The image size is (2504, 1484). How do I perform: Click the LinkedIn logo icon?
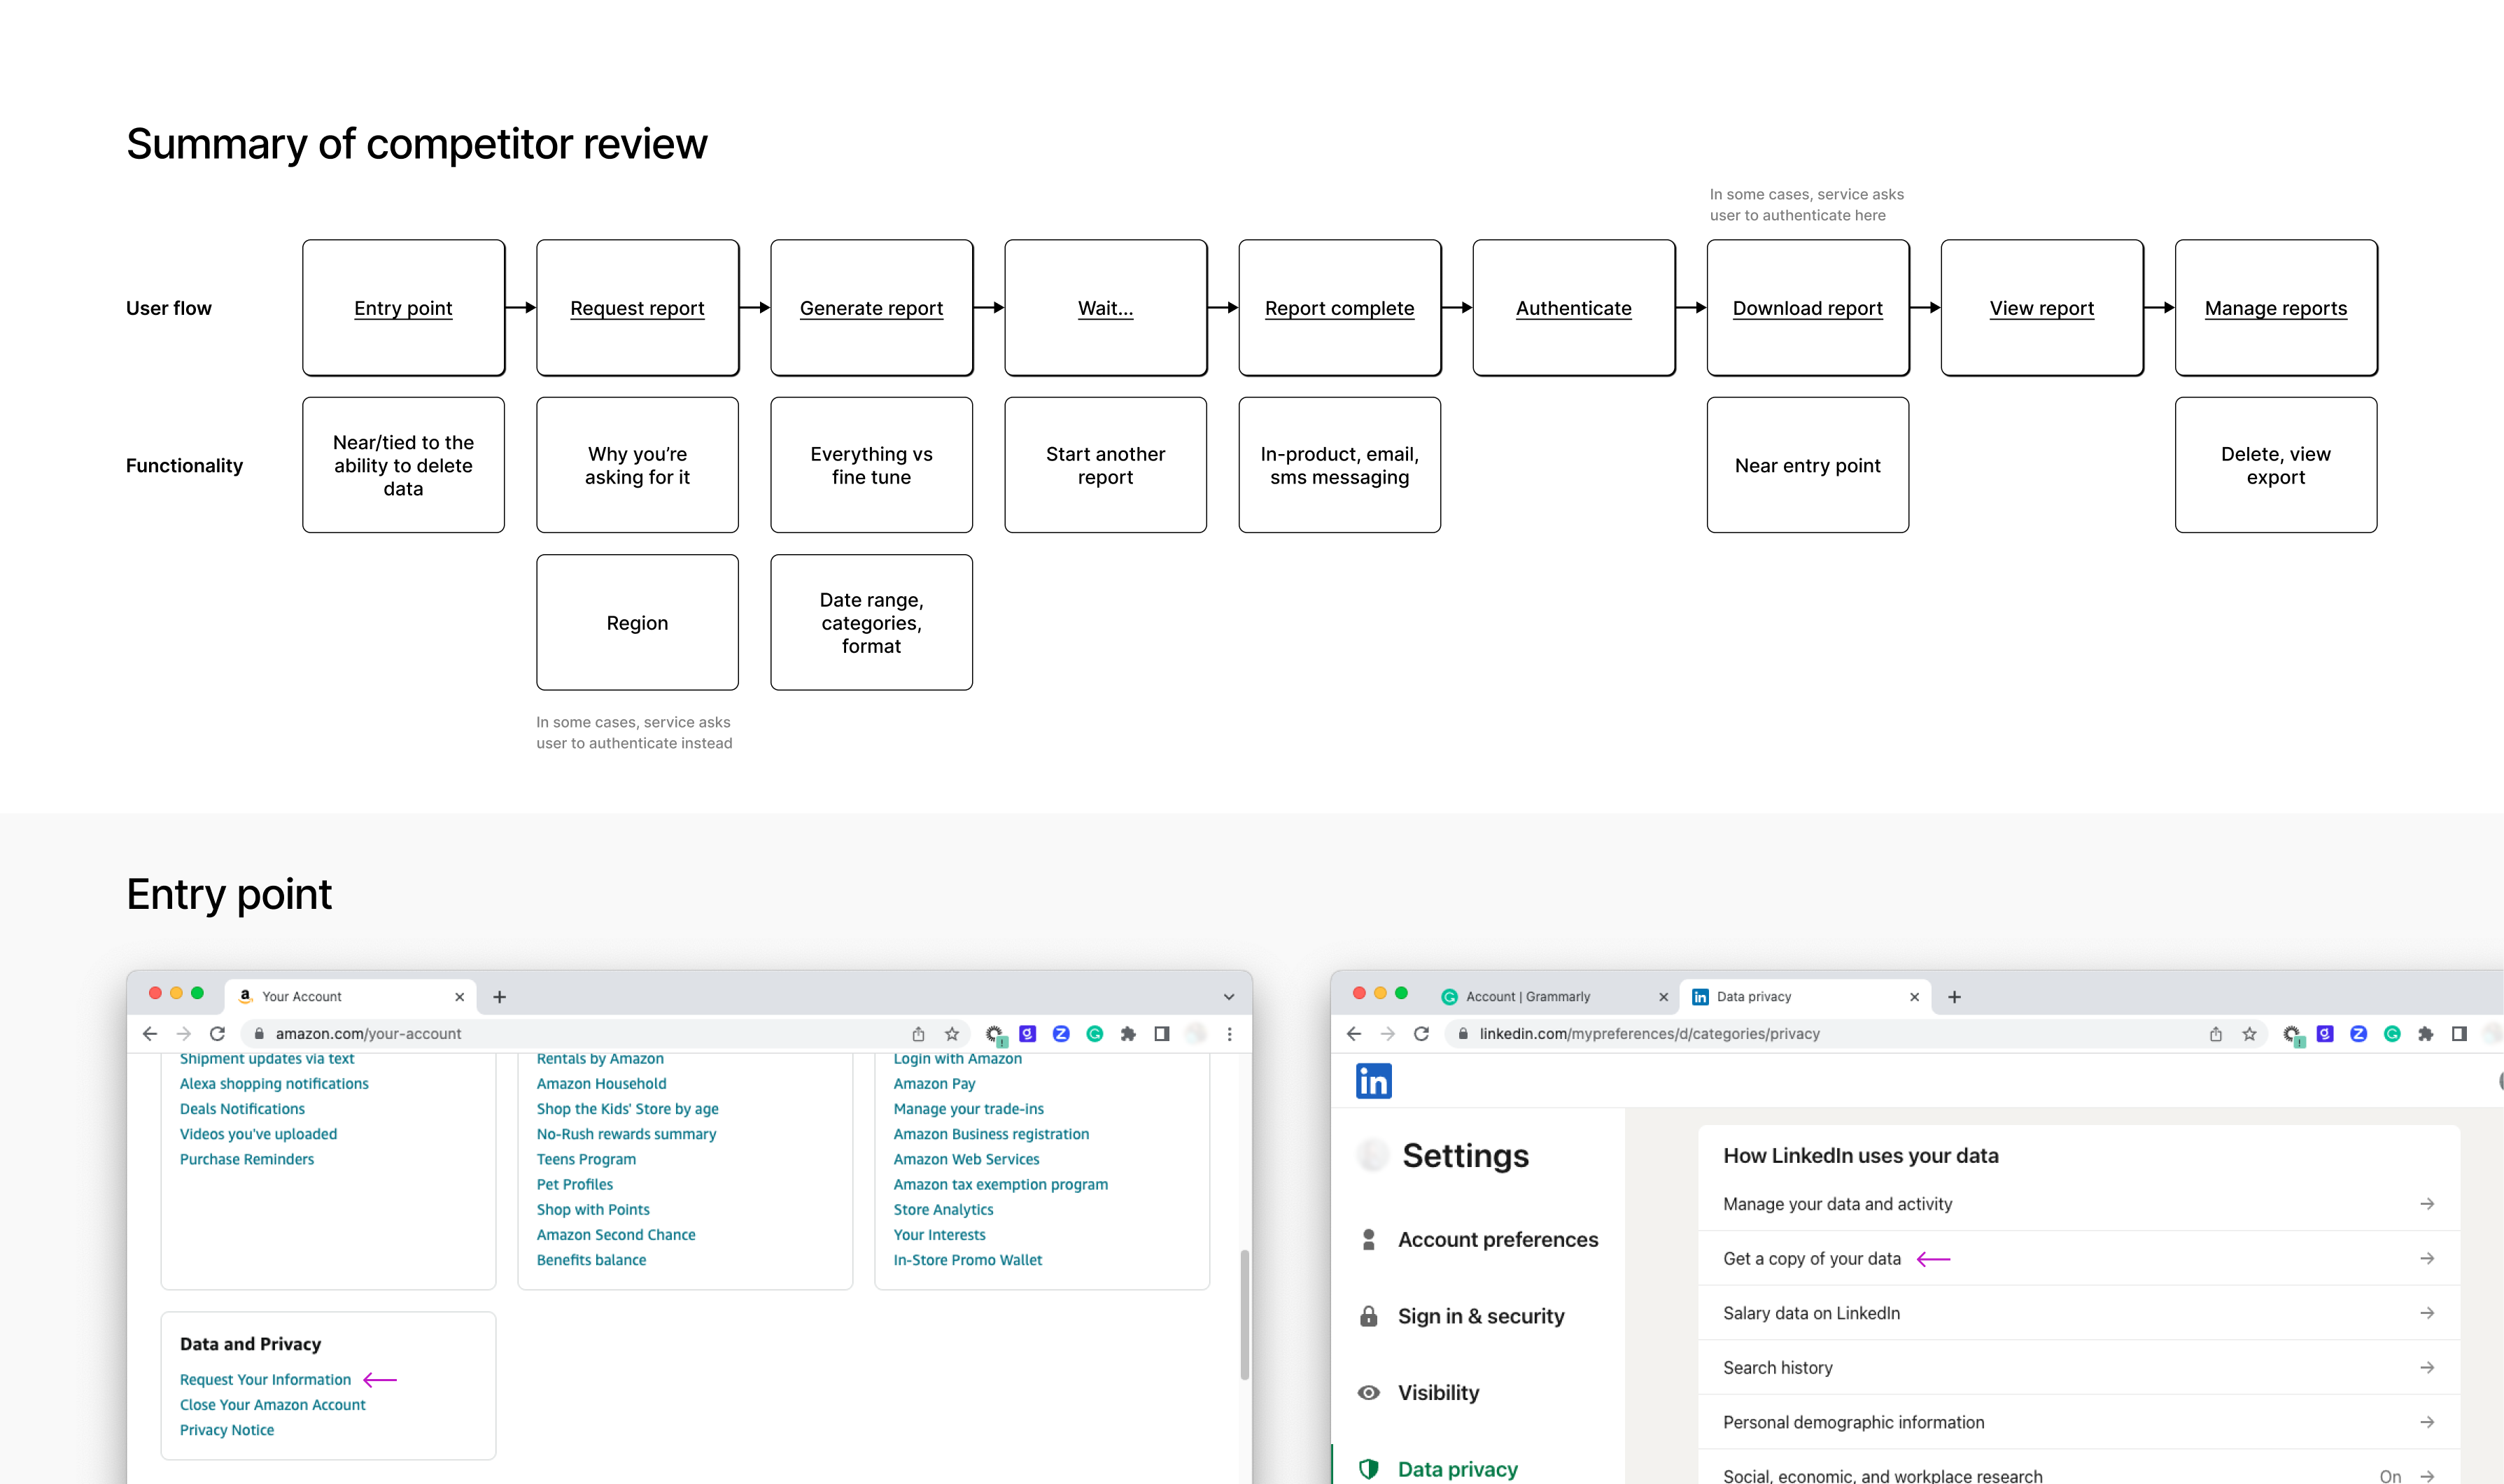1374,1081
